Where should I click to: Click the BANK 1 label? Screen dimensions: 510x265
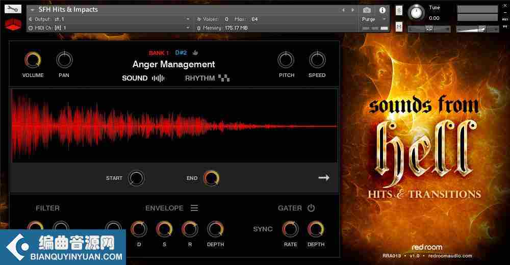point(159,52)
